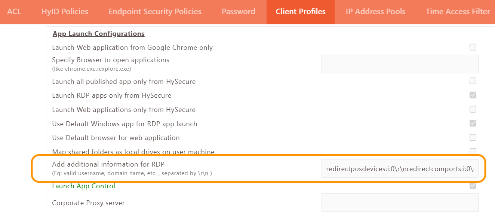Enable Use Default browser for web application
Screen dimensions: 495x213
pos(473,137)
